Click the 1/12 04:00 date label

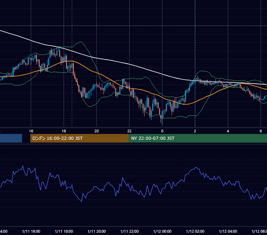(228, 231)
